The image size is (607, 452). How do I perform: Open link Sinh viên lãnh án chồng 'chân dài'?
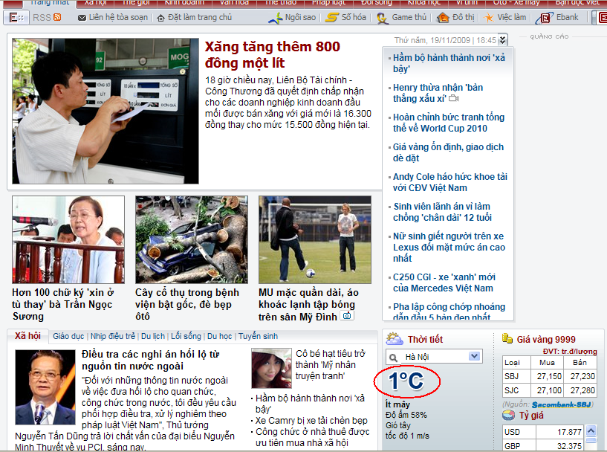pyautogui.click(x=442, y=213)
